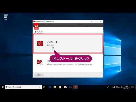This screenshot has height=102, width=136.
Task: Open Task View from the taskbar
Action: click(x=44, y=87)
